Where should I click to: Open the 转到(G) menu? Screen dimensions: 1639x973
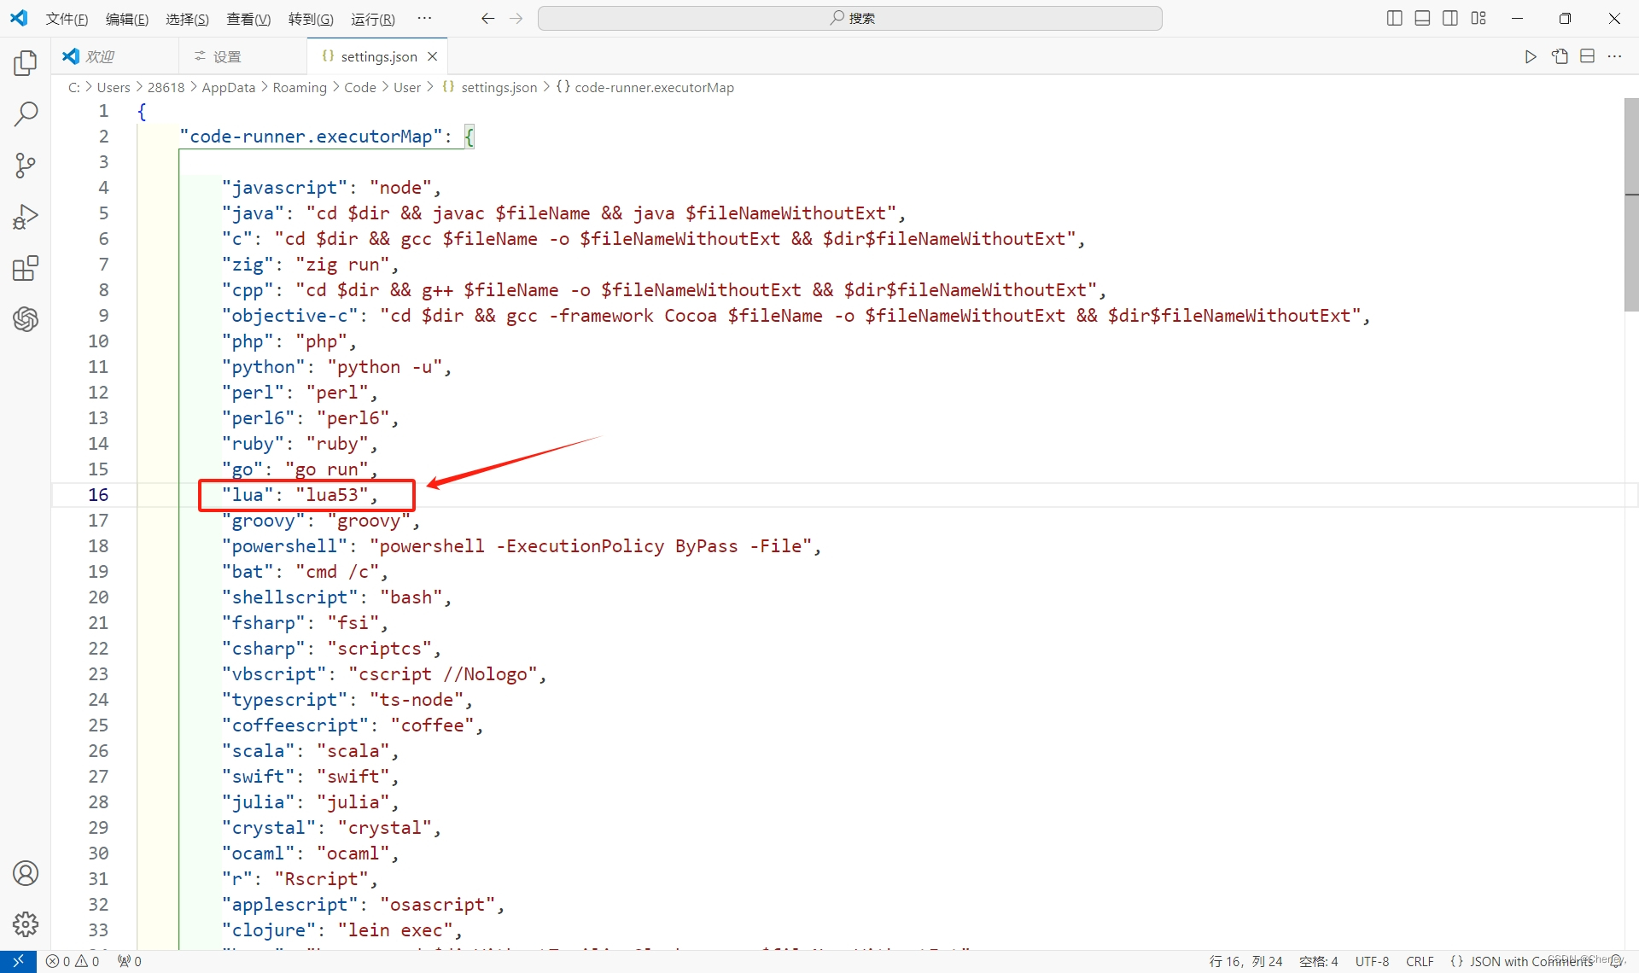pos(311,19)
